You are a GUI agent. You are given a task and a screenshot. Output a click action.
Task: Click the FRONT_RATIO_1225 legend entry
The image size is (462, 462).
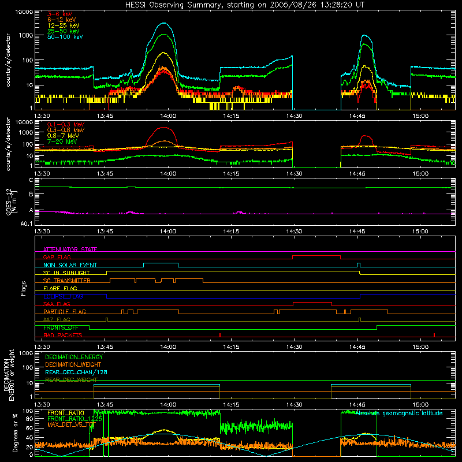click(74, 419)
